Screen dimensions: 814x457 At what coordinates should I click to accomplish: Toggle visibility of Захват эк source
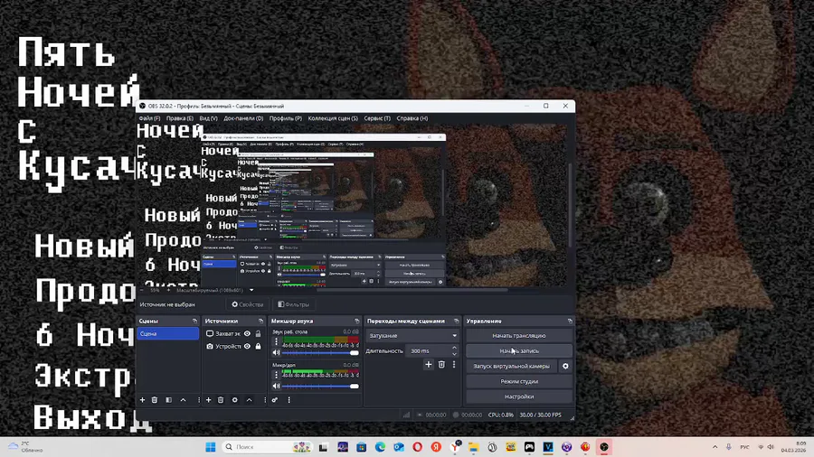point(247,333)
